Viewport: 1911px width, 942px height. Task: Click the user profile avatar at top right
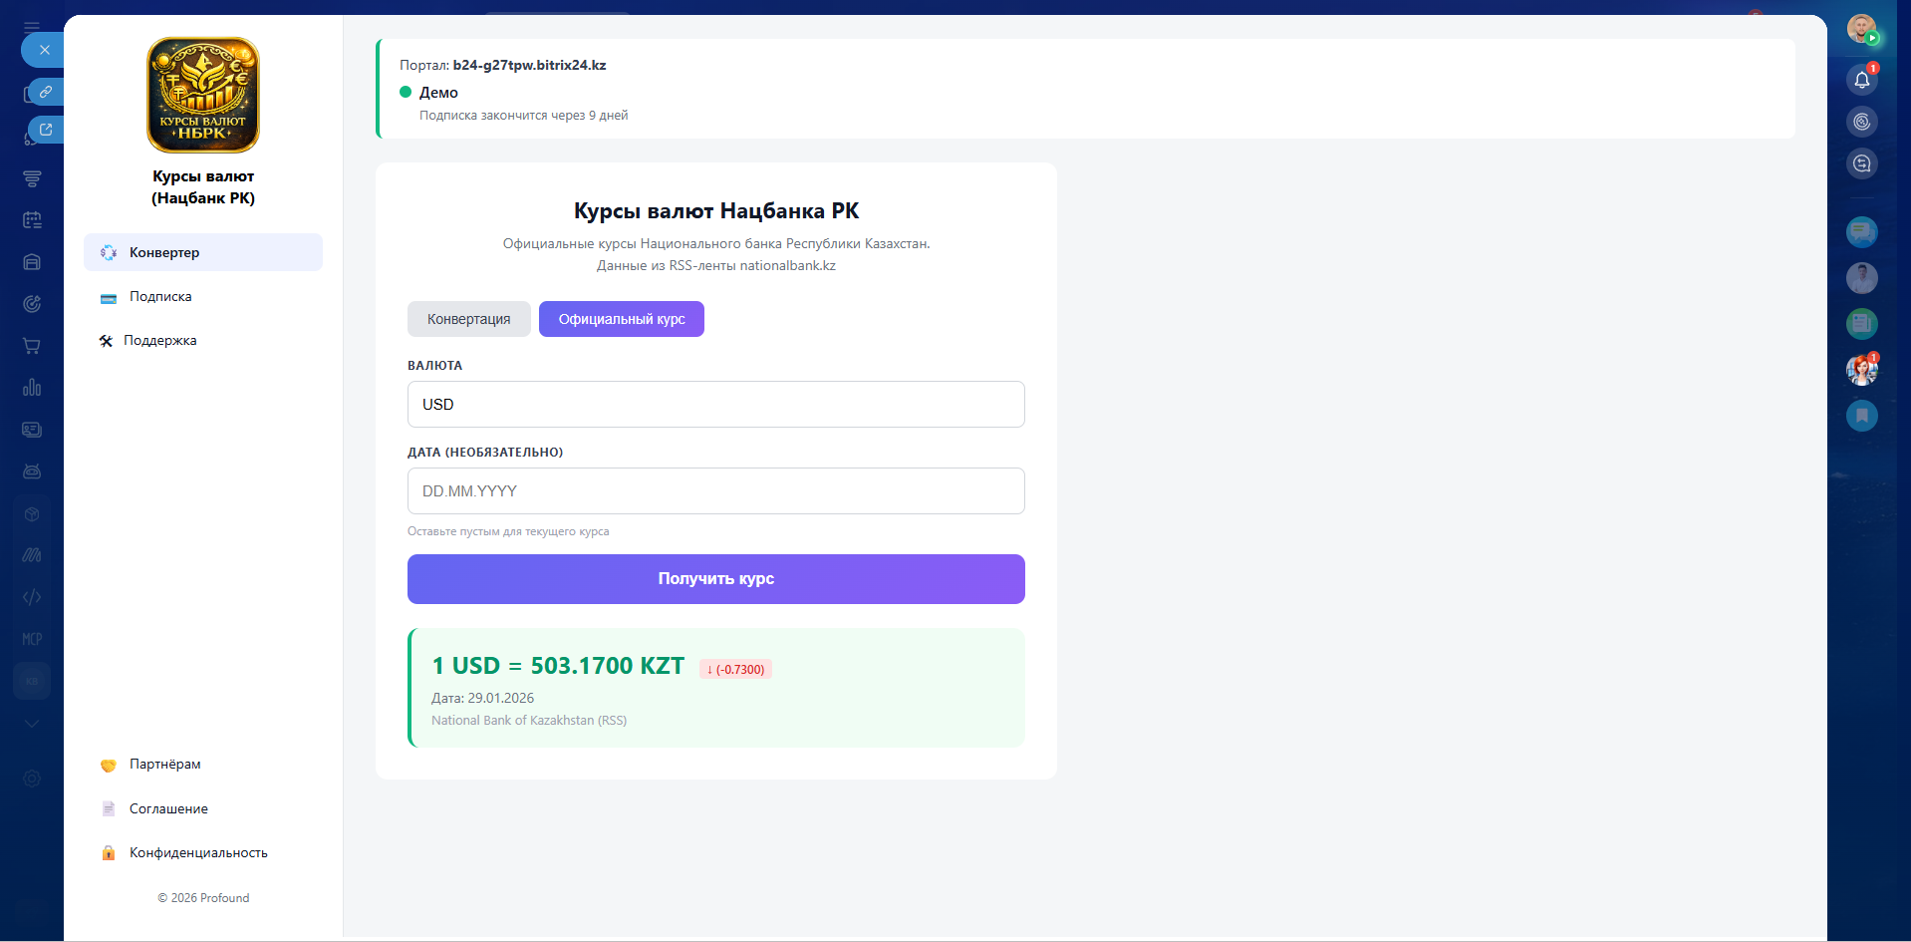click(1860, 29)
